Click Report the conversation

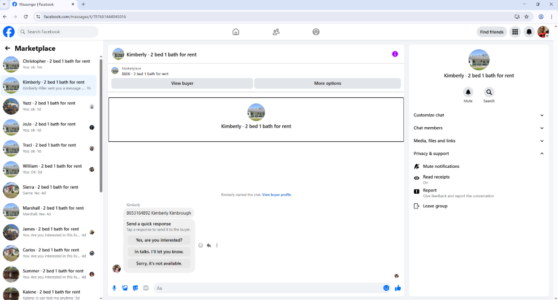click(478, 193)
